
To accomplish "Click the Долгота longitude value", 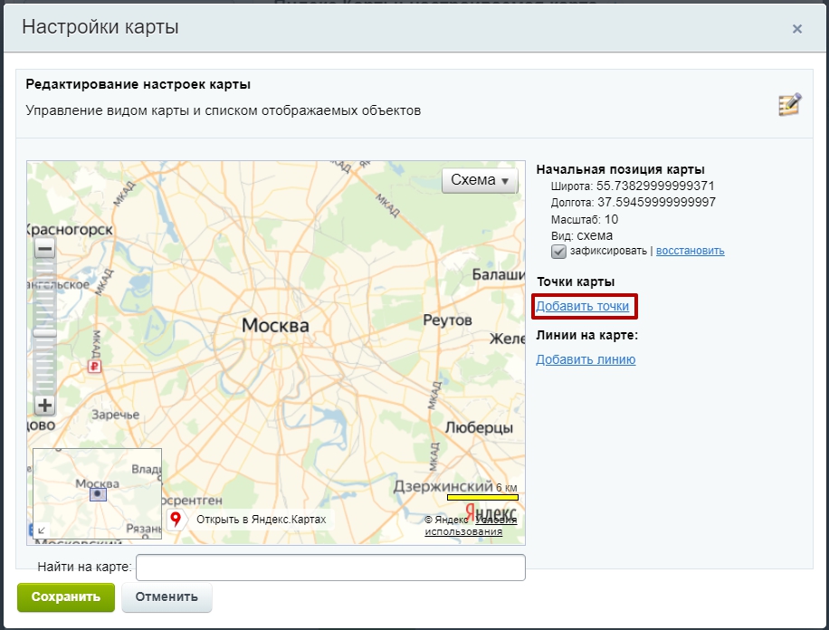I will (x=657, y=203).
